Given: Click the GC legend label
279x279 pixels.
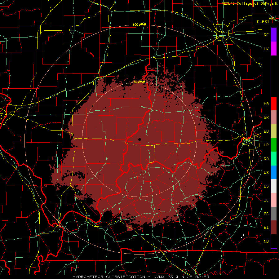Looking at the screenshot, I should point(266,214).
